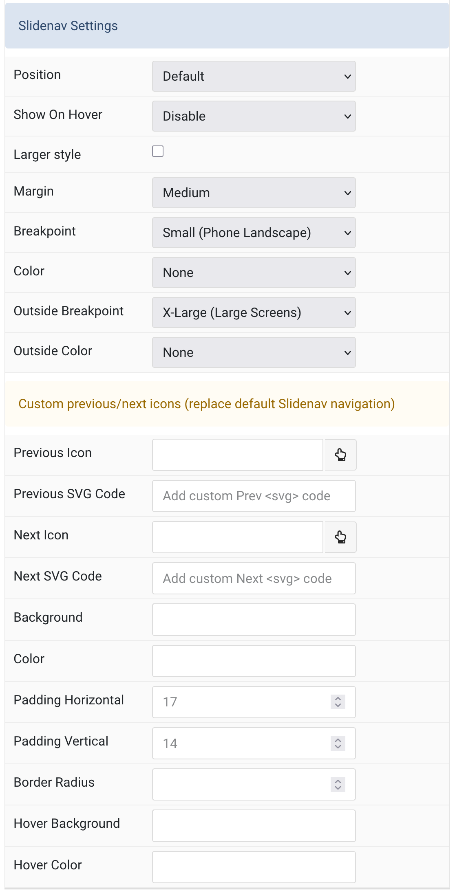Click the Background color input field

coord(254,619)
